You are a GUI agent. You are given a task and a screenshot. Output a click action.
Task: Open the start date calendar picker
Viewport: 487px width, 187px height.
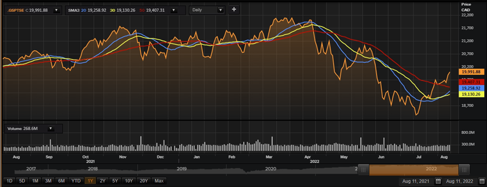tap(438, 181)
